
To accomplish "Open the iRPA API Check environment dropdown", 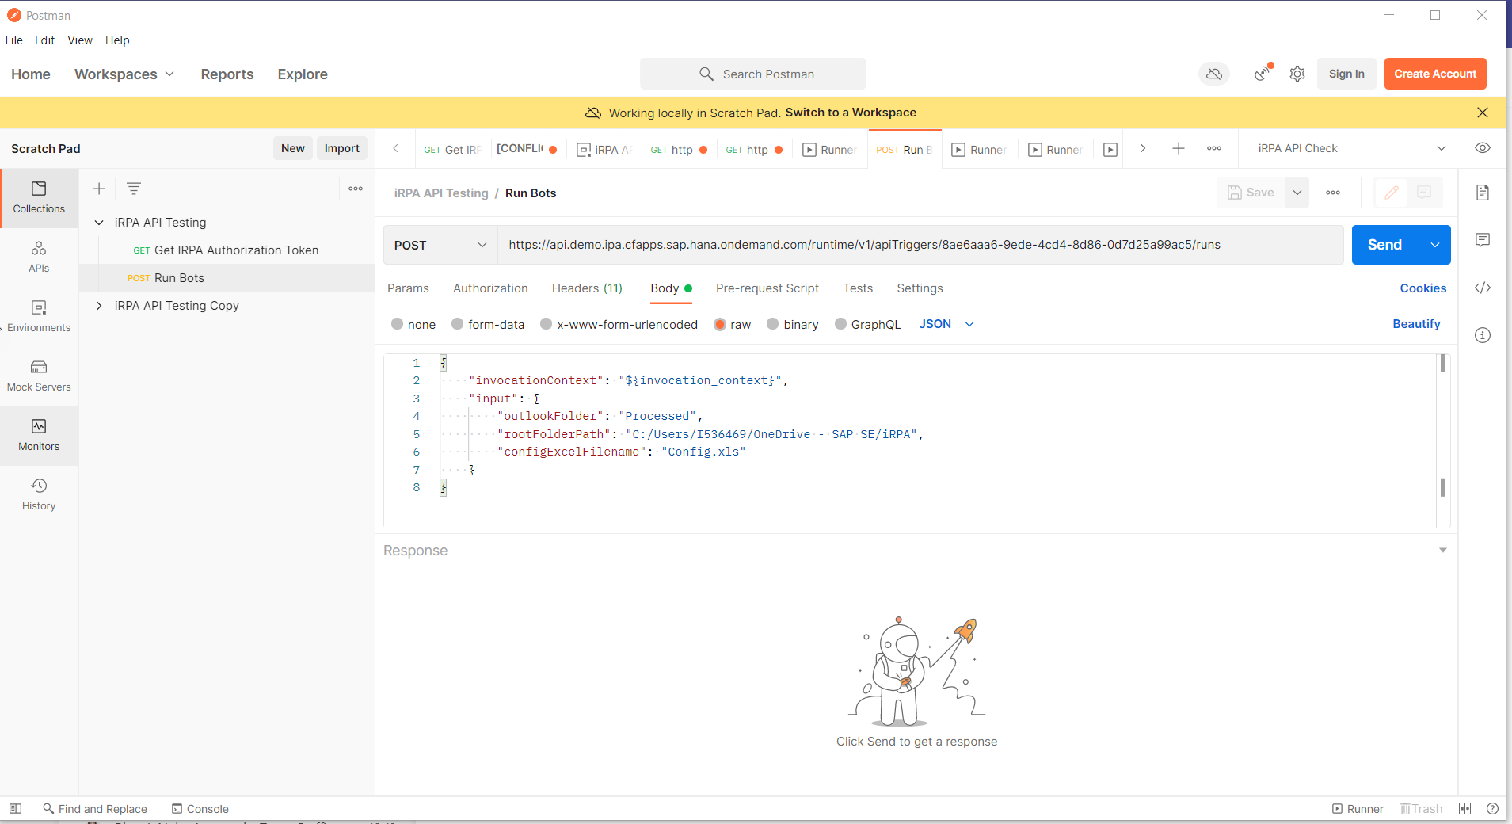I will point(1351,148).
